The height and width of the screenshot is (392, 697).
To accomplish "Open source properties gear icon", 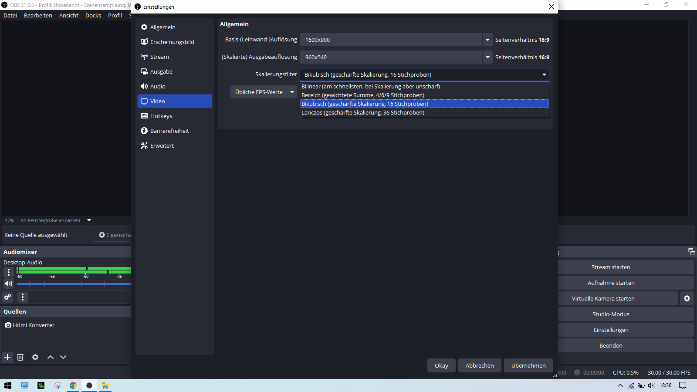I will 35,357.
